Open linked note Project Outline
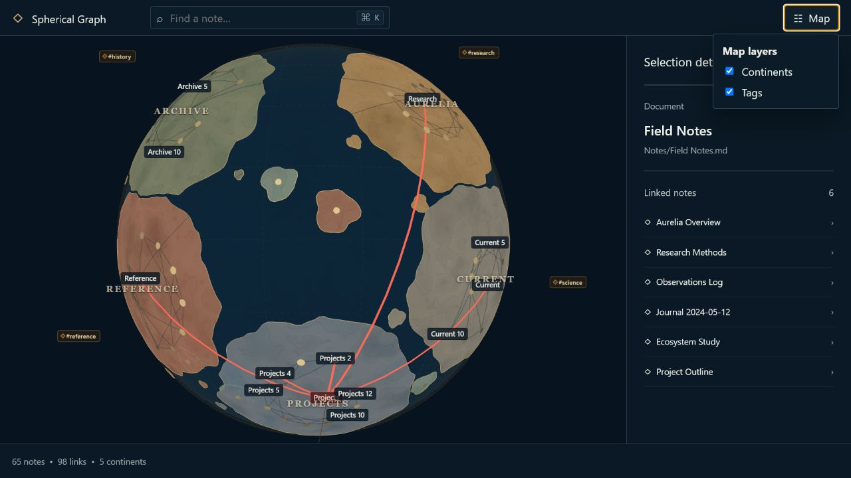This screenshot has height=478, width=851. coord(739,372)
